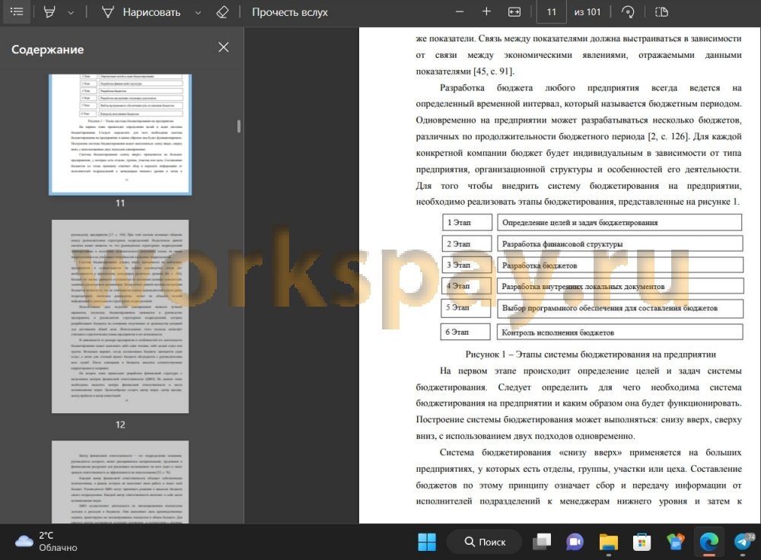Click the page number input field
The image size is (761, 560).
point(551,11)
